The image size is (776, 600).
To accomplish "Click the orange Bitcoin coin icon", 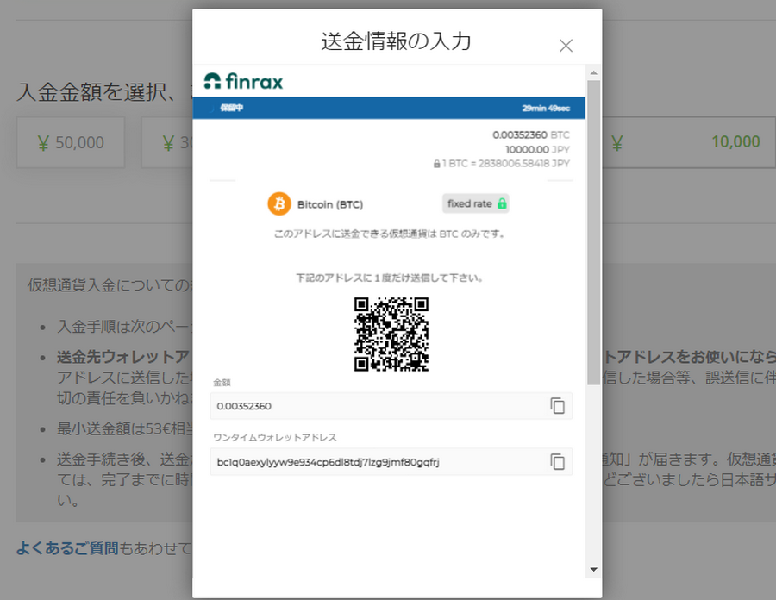I will pos(279,203).
